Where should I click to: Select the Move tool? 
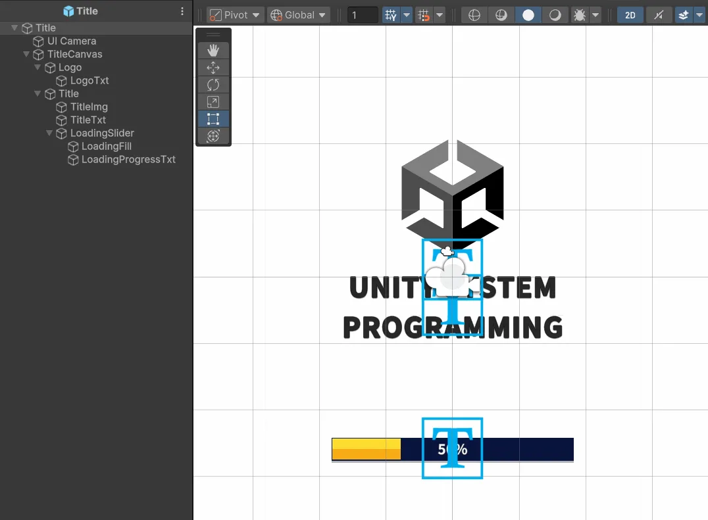[x=213, y=68]
